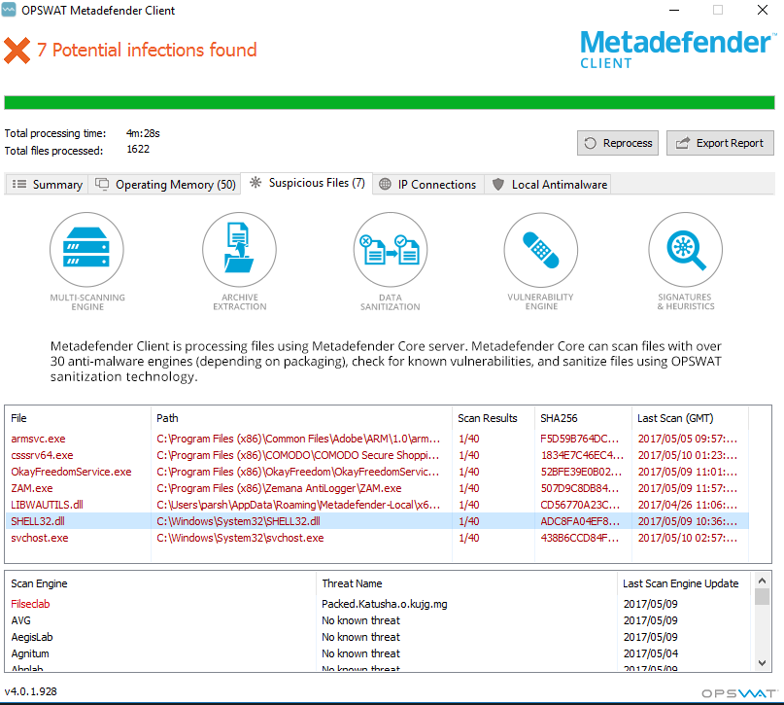
Task: Click Zemana AntiLogger ZAM.exe path
Action: (279, 488)
